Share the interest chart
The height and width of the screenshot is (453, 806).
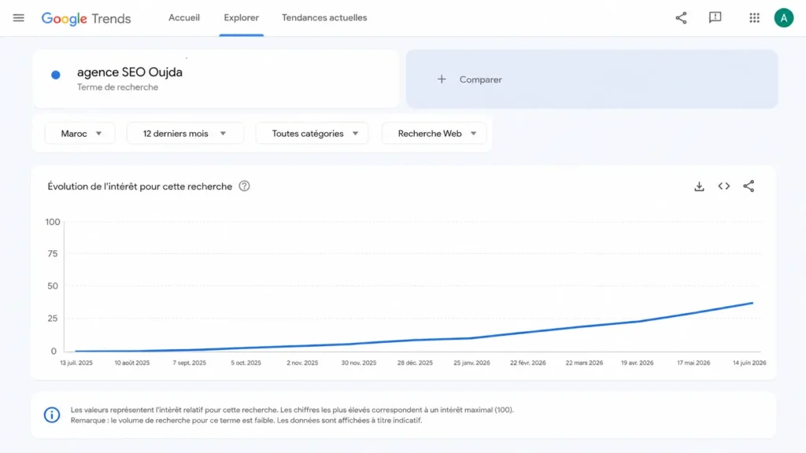(x=749, y=186)
